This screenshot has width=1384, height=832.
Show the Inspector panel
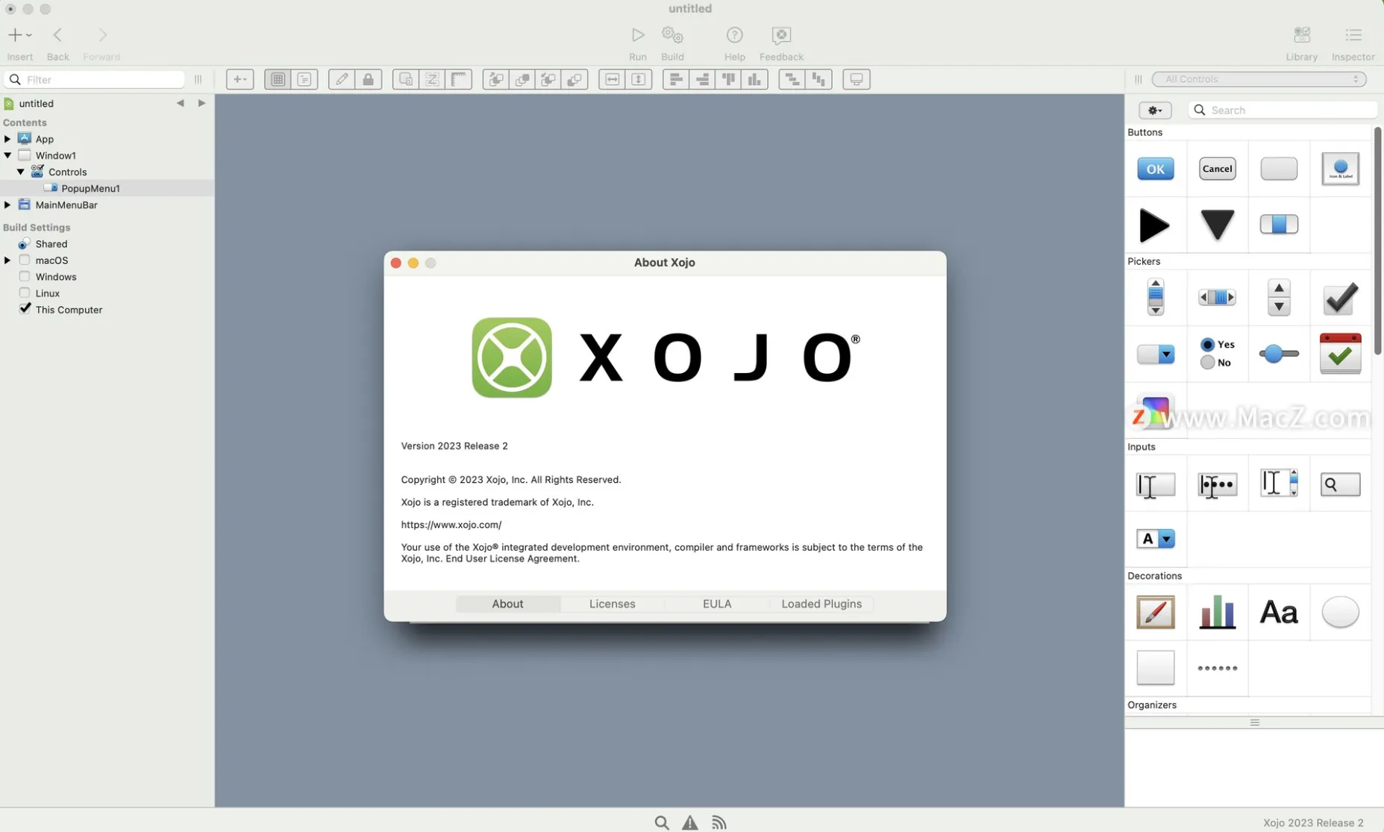(1353, 35)
